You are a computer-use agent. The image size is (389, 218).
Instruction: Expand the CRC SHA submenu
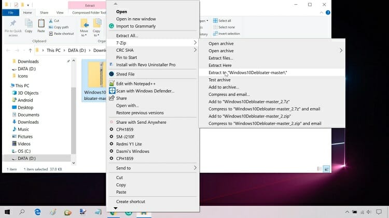(153, 50)
